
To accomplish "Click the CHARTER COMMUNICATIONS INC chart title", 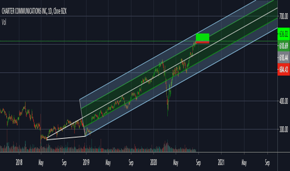I will click(34, 11).
